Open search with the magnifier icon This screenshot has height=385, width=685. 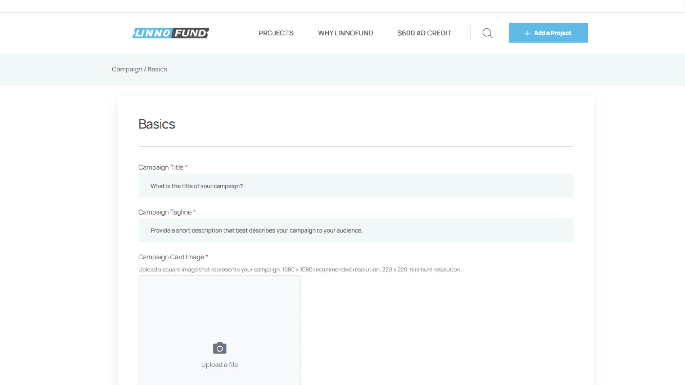point(487,33)
